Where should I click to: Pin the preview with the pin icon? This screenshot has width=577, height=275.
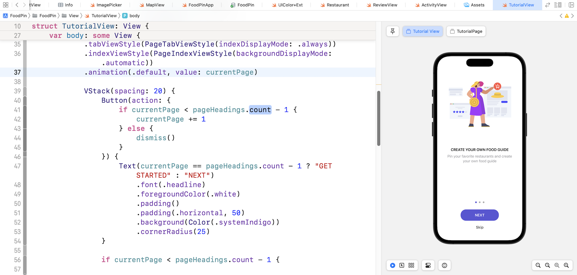point(392,31)
